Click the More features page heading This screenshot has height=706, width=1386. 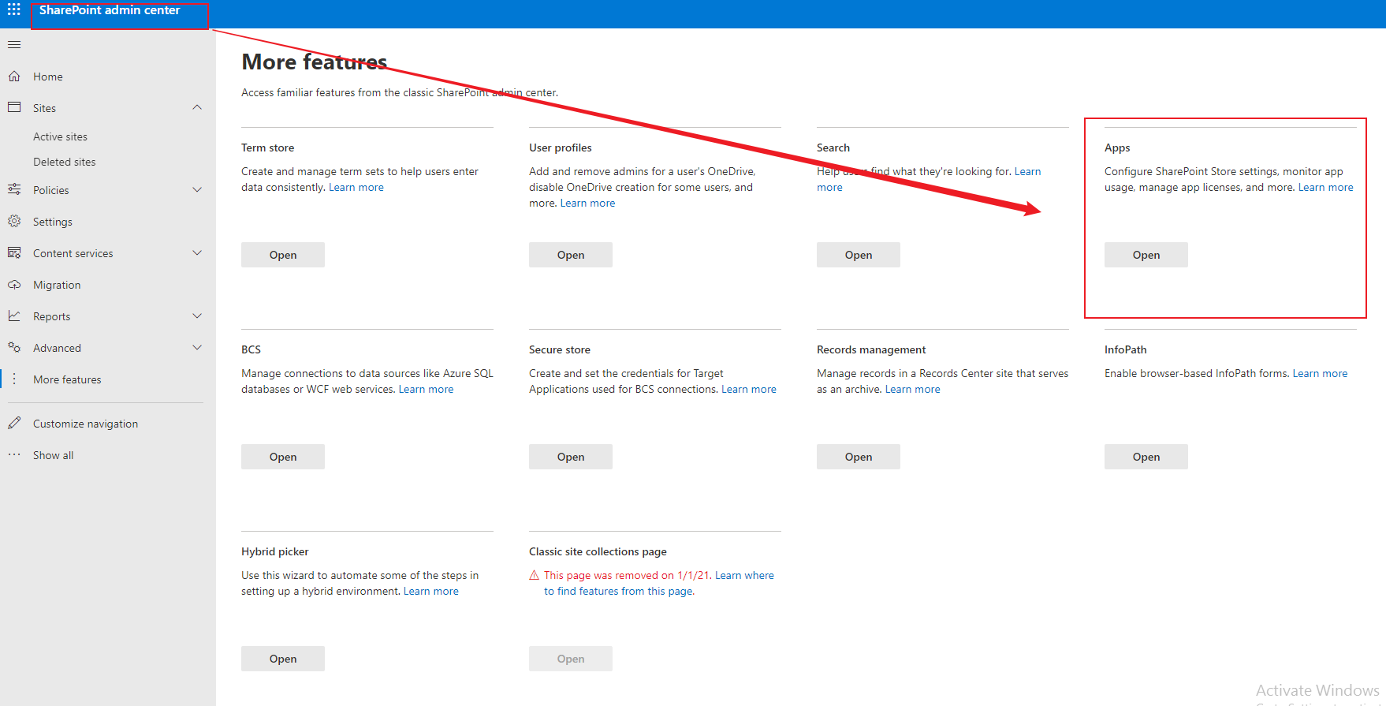314,62
